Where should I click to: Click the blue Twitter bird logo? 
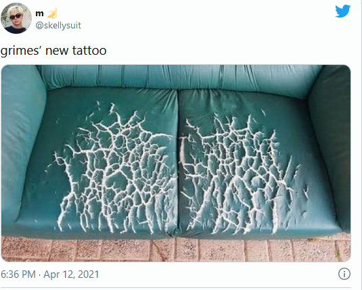click(x=342, y=11)
